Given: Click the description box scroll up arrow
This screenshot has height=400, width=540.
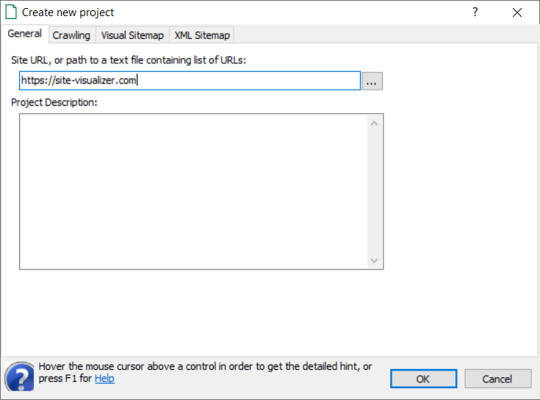Looking at the screenshot, I should (374, 123).
